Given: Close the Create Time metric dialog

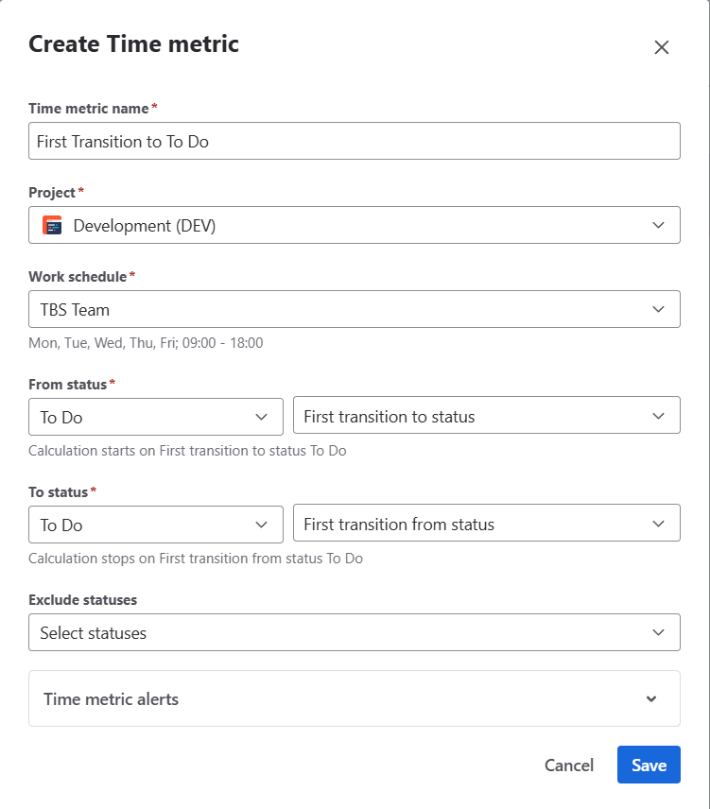Looking at the screenshot, I should coord(662,47).
